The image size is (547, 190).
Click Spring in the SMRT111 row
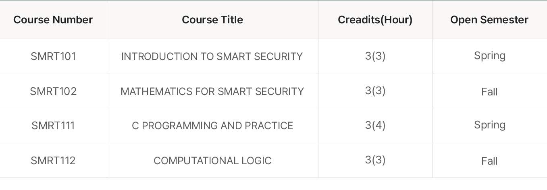pos(489,125)
